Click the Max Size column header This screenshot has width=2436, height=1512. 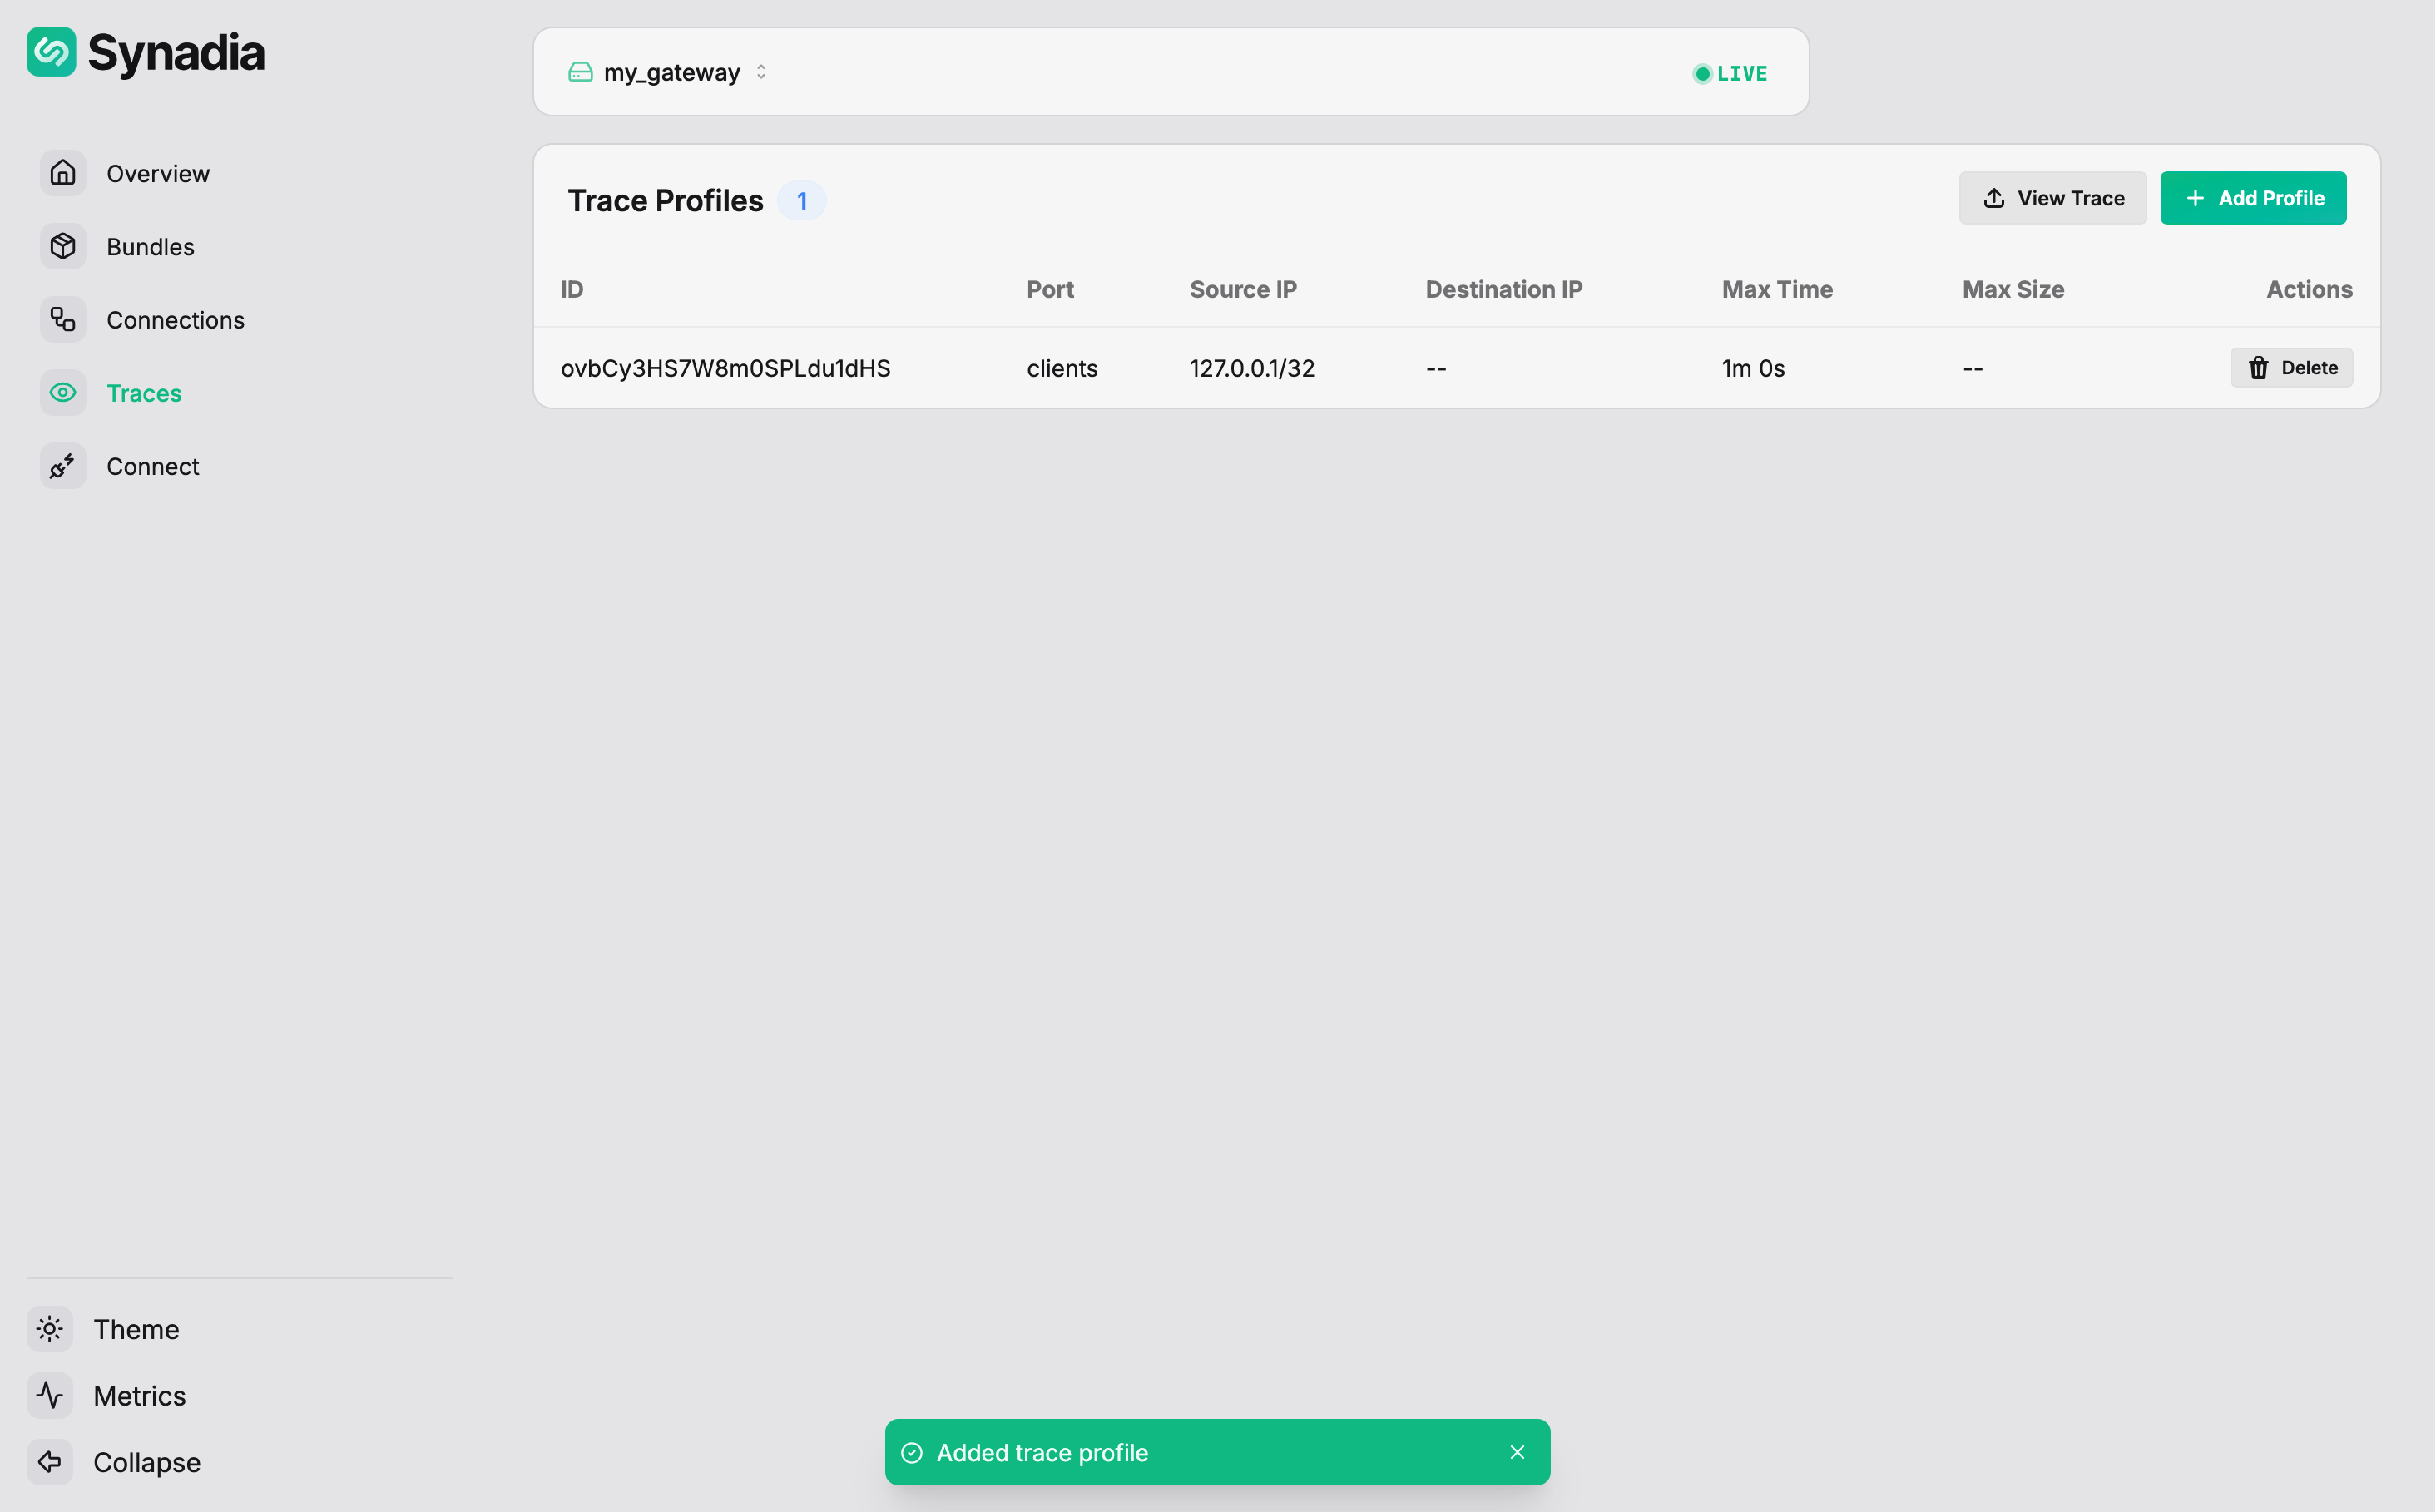coord(2014,289)
